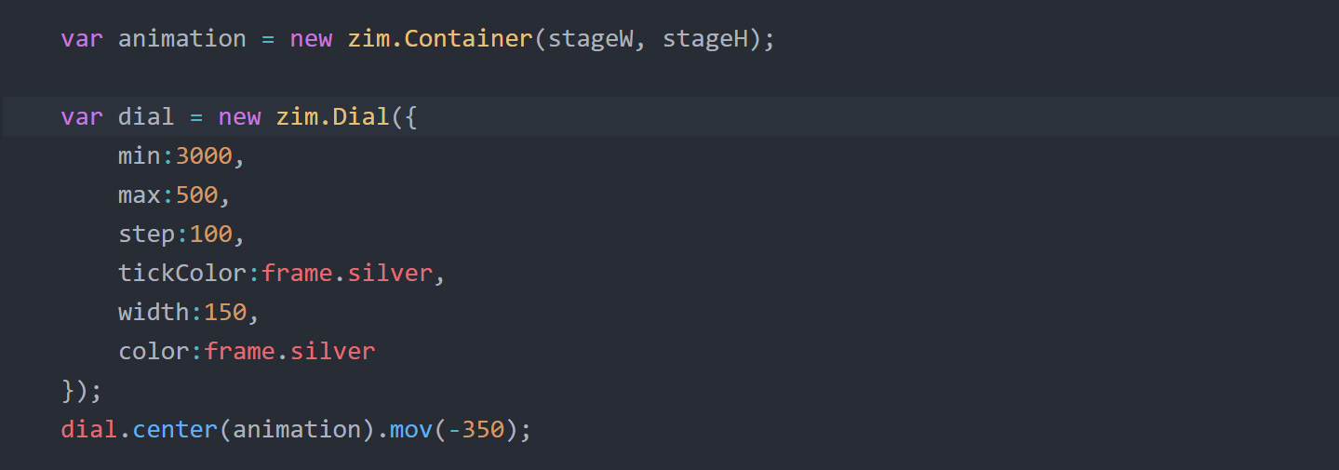The height and width of the screenshot is (470, 1339).
Task: Click the center method call
Action: (x=175, y=430)
